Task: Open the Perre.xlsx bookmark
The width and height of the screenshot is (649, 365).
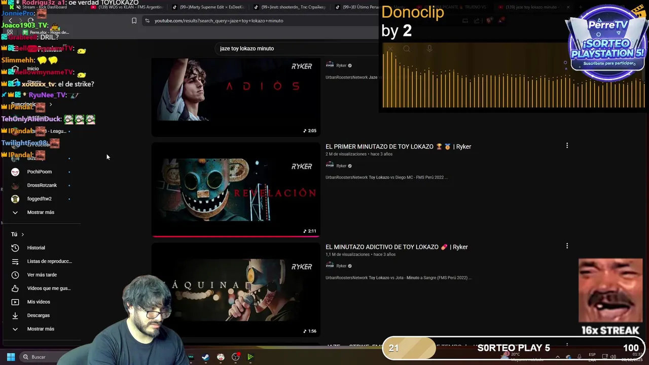Action: click(46, 32)
